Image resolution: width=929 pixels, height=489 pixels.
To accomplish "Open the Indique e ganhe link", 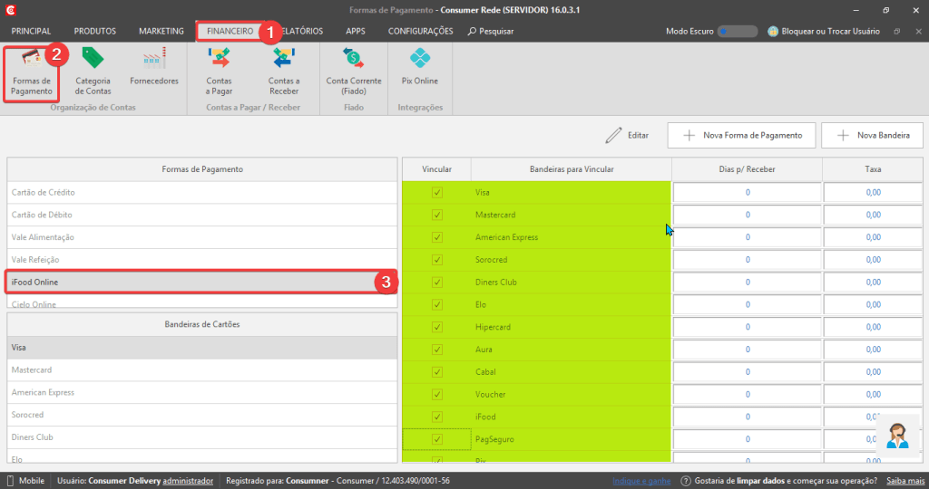I will [x=641, y=481].
